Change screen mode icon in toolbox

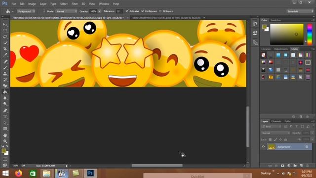(5, 165)
